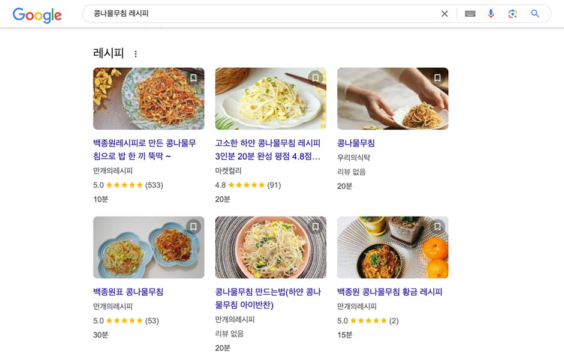Open the 백종원표 콩나물무침 title link
Image resolution: width=564 pixels, height=357 pixels.
tap(128, 292)
